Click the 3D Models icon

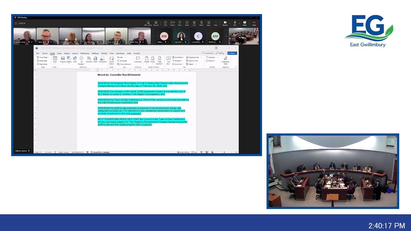tap(82, 60)
